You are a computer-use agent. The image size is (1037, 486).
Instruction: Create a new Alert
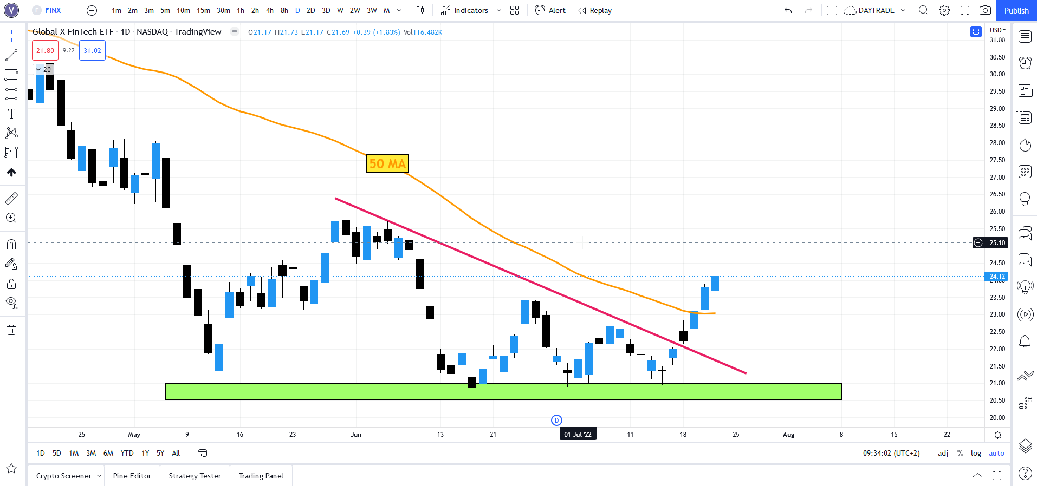tap(550, 10)
